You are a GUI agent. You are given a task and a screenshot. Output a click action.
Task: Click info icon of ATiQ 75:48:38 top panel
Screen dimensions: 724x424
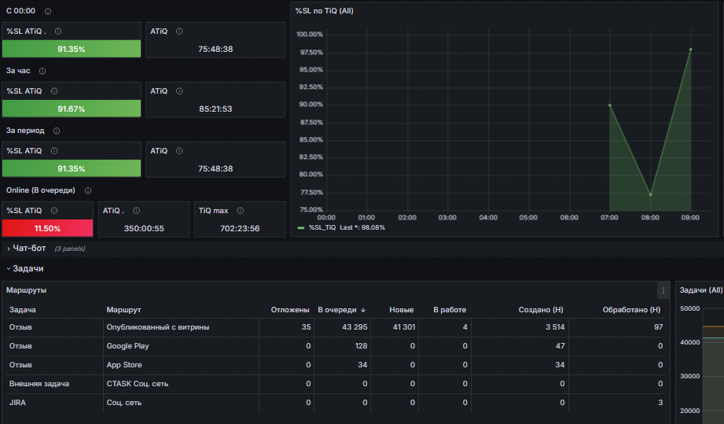(x=179, y=31)
